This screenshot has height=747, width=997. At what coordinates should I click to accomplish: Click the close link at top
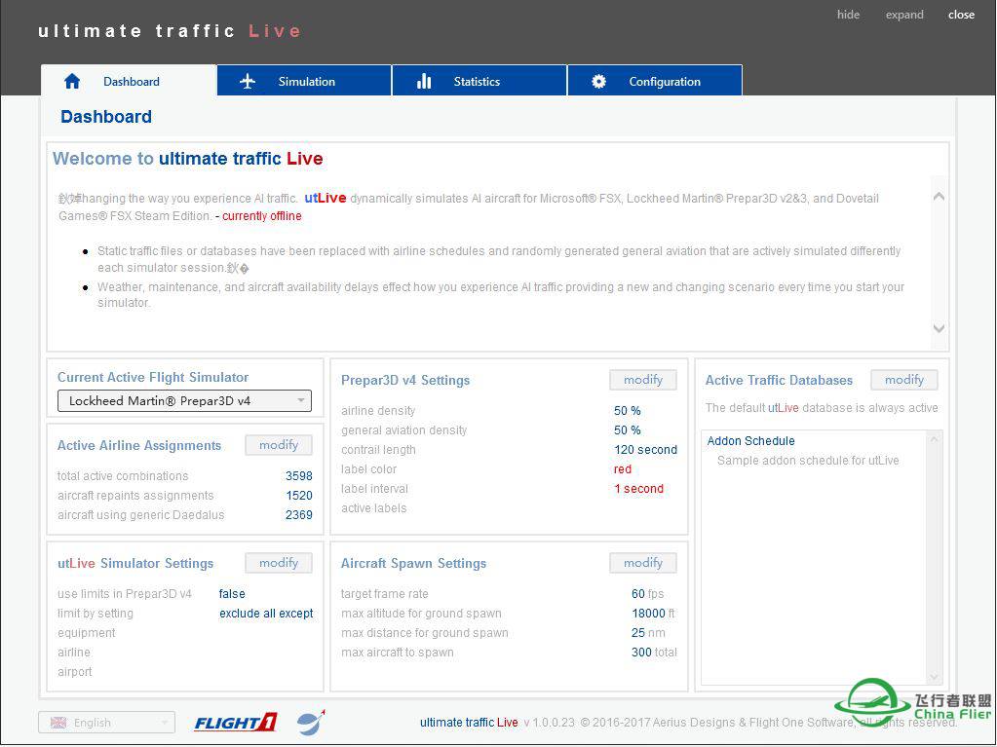pos(961,14)
